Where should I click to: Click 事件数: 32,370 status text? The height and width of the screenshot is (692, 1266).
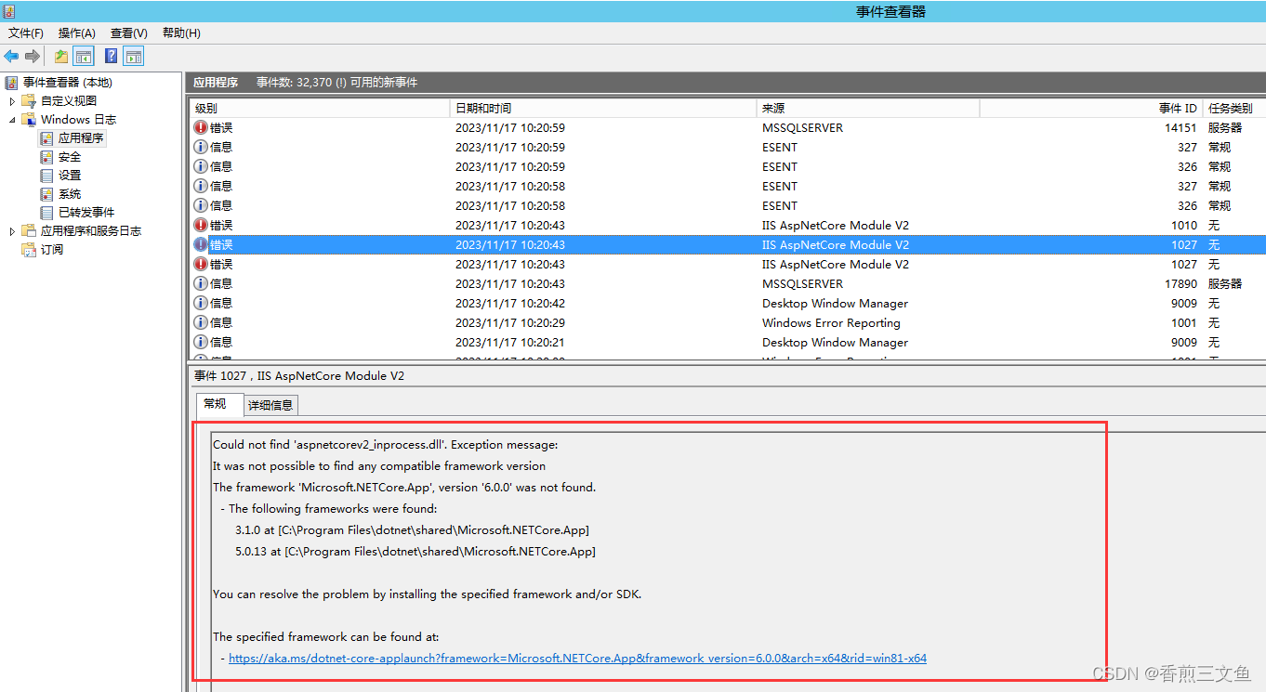tap(337, 83)
